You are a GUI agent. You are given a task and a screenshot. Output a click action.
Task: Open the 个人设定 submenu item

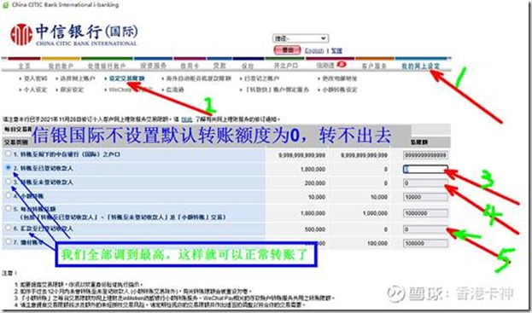35,90
